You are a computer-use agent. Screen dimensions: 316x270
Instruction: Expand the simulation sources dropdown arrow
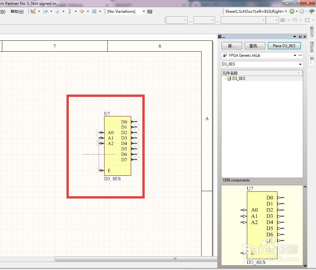point(88,12)
